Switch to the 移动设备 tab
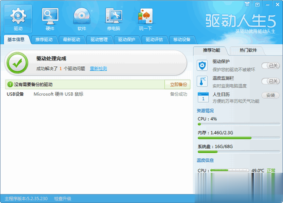 tap(182, 40)
